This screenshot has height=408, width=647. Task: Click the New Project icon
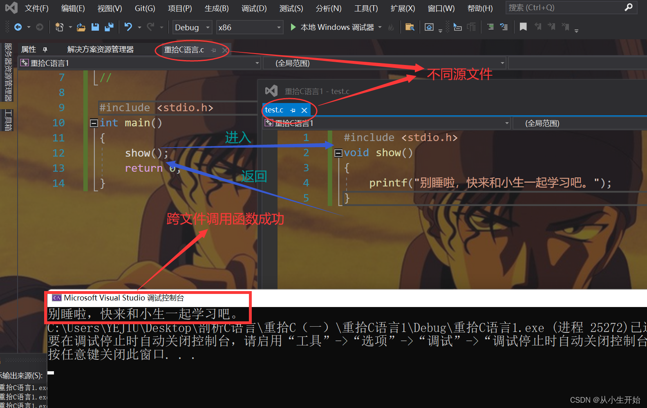tap(60, 27)
